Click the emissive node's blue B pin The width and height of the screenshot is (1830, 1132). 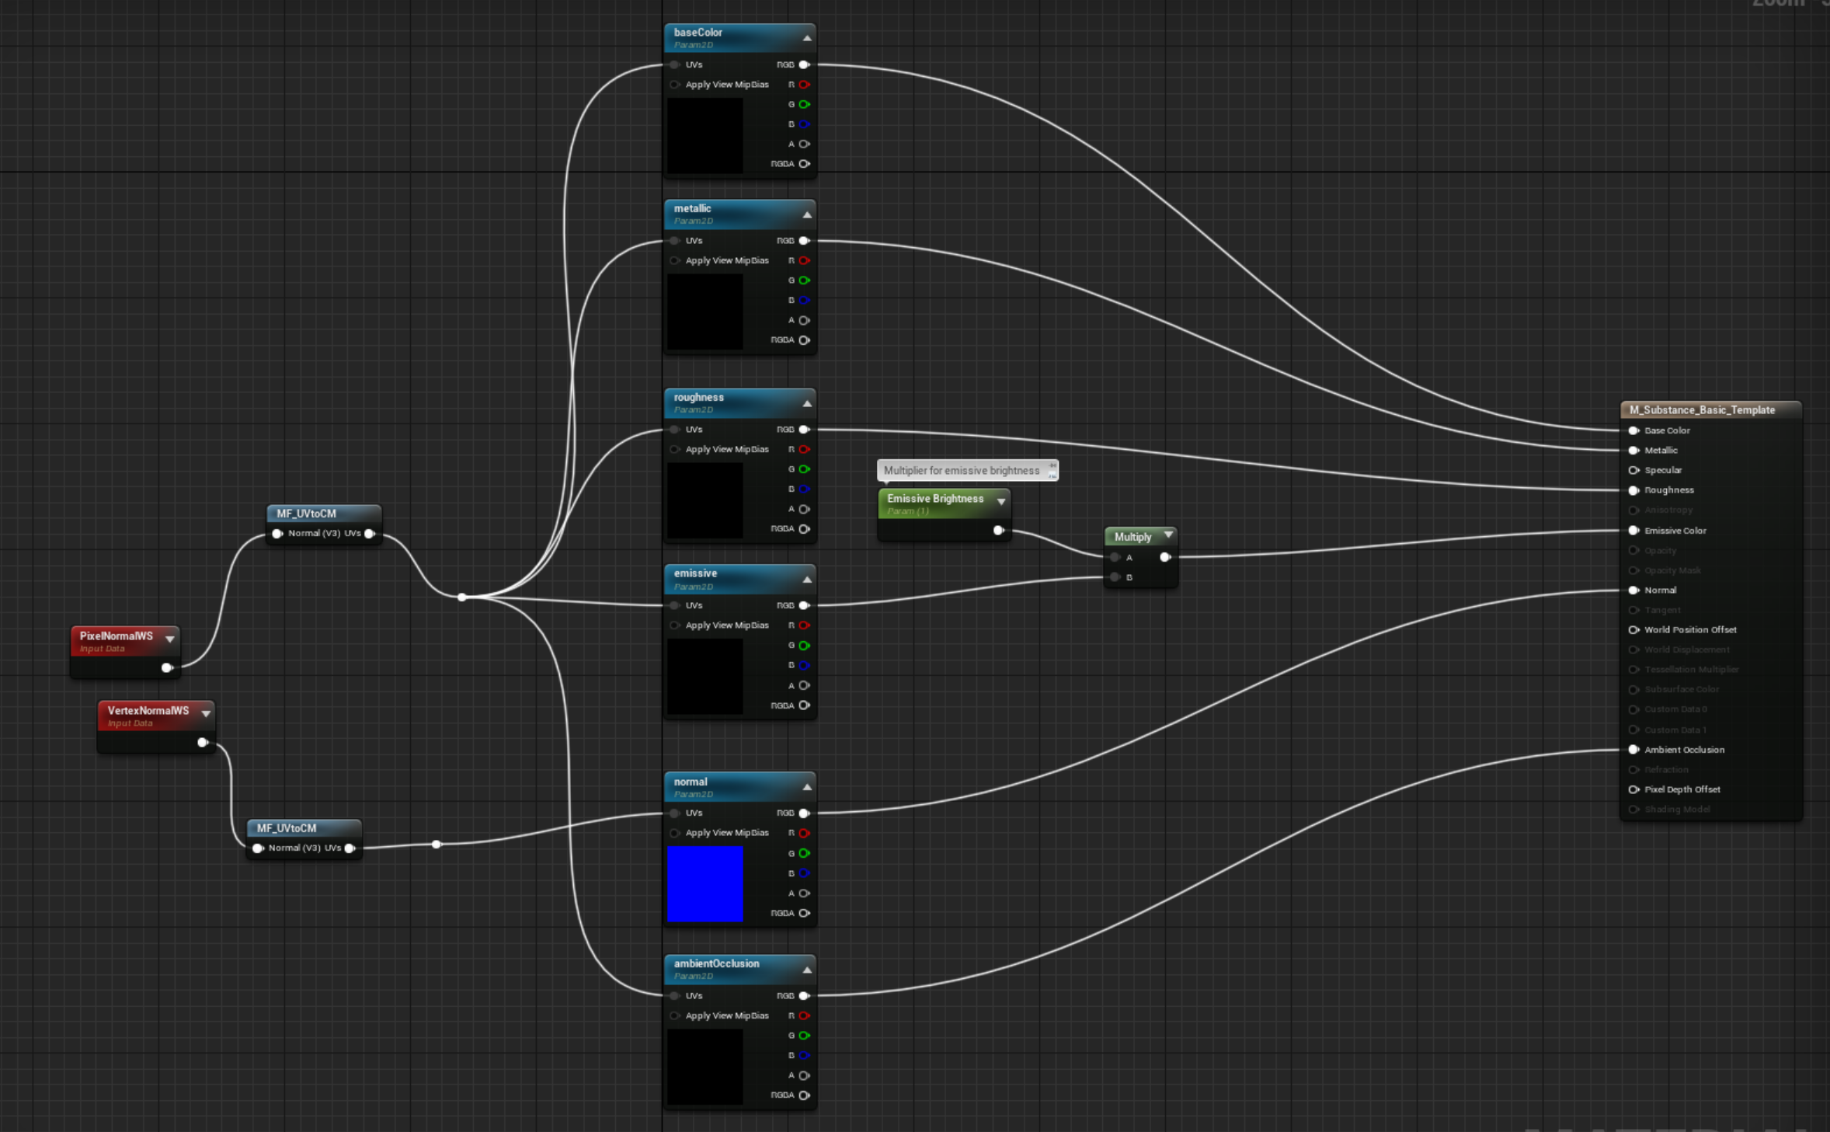pyautogui.click(x=805, y=665)
